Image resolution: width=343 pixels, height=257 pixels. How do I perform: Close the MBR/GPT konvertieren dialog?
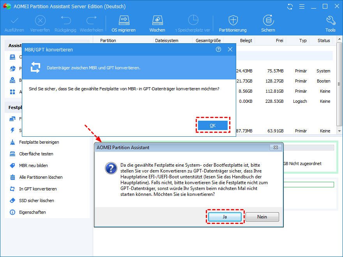tap(230, 49)
